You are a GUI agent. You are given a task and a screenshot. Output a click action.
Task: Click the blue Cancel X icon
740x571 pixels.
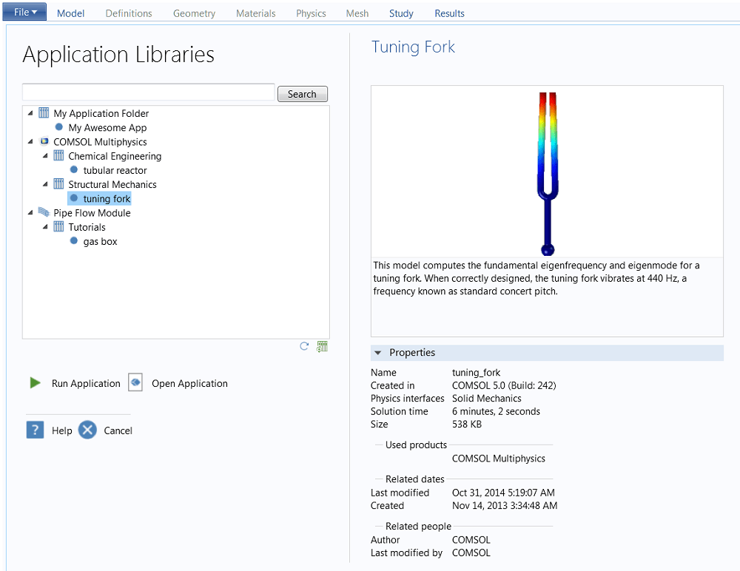87,430
